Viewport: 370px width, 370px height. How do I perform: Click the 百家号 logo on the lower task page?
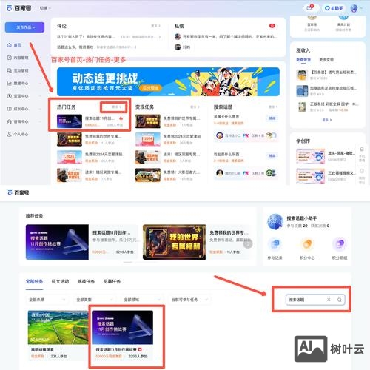click(x=18, y=192)
